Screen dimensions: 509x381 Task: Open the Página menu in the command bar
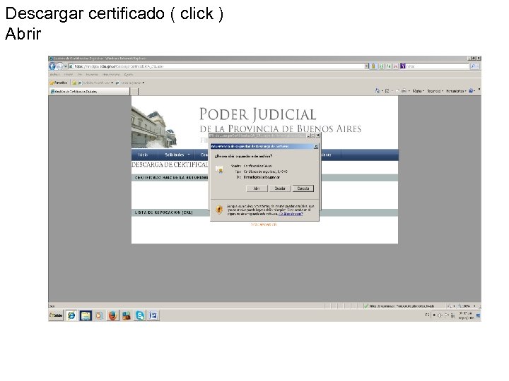pyautogui.click(x=418, y=91)
